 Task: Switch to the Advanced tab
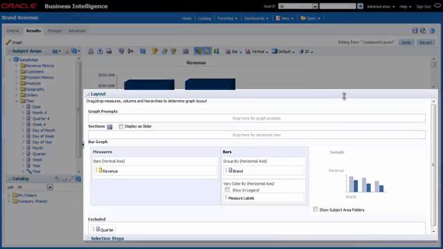(x=77, y=30)
